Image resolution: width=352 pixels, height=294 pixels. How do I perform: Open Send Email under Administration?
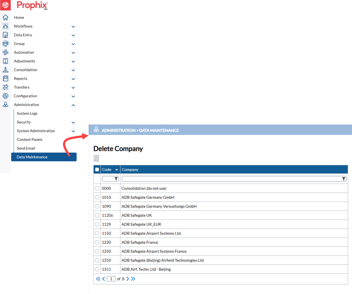coord(26,148)
